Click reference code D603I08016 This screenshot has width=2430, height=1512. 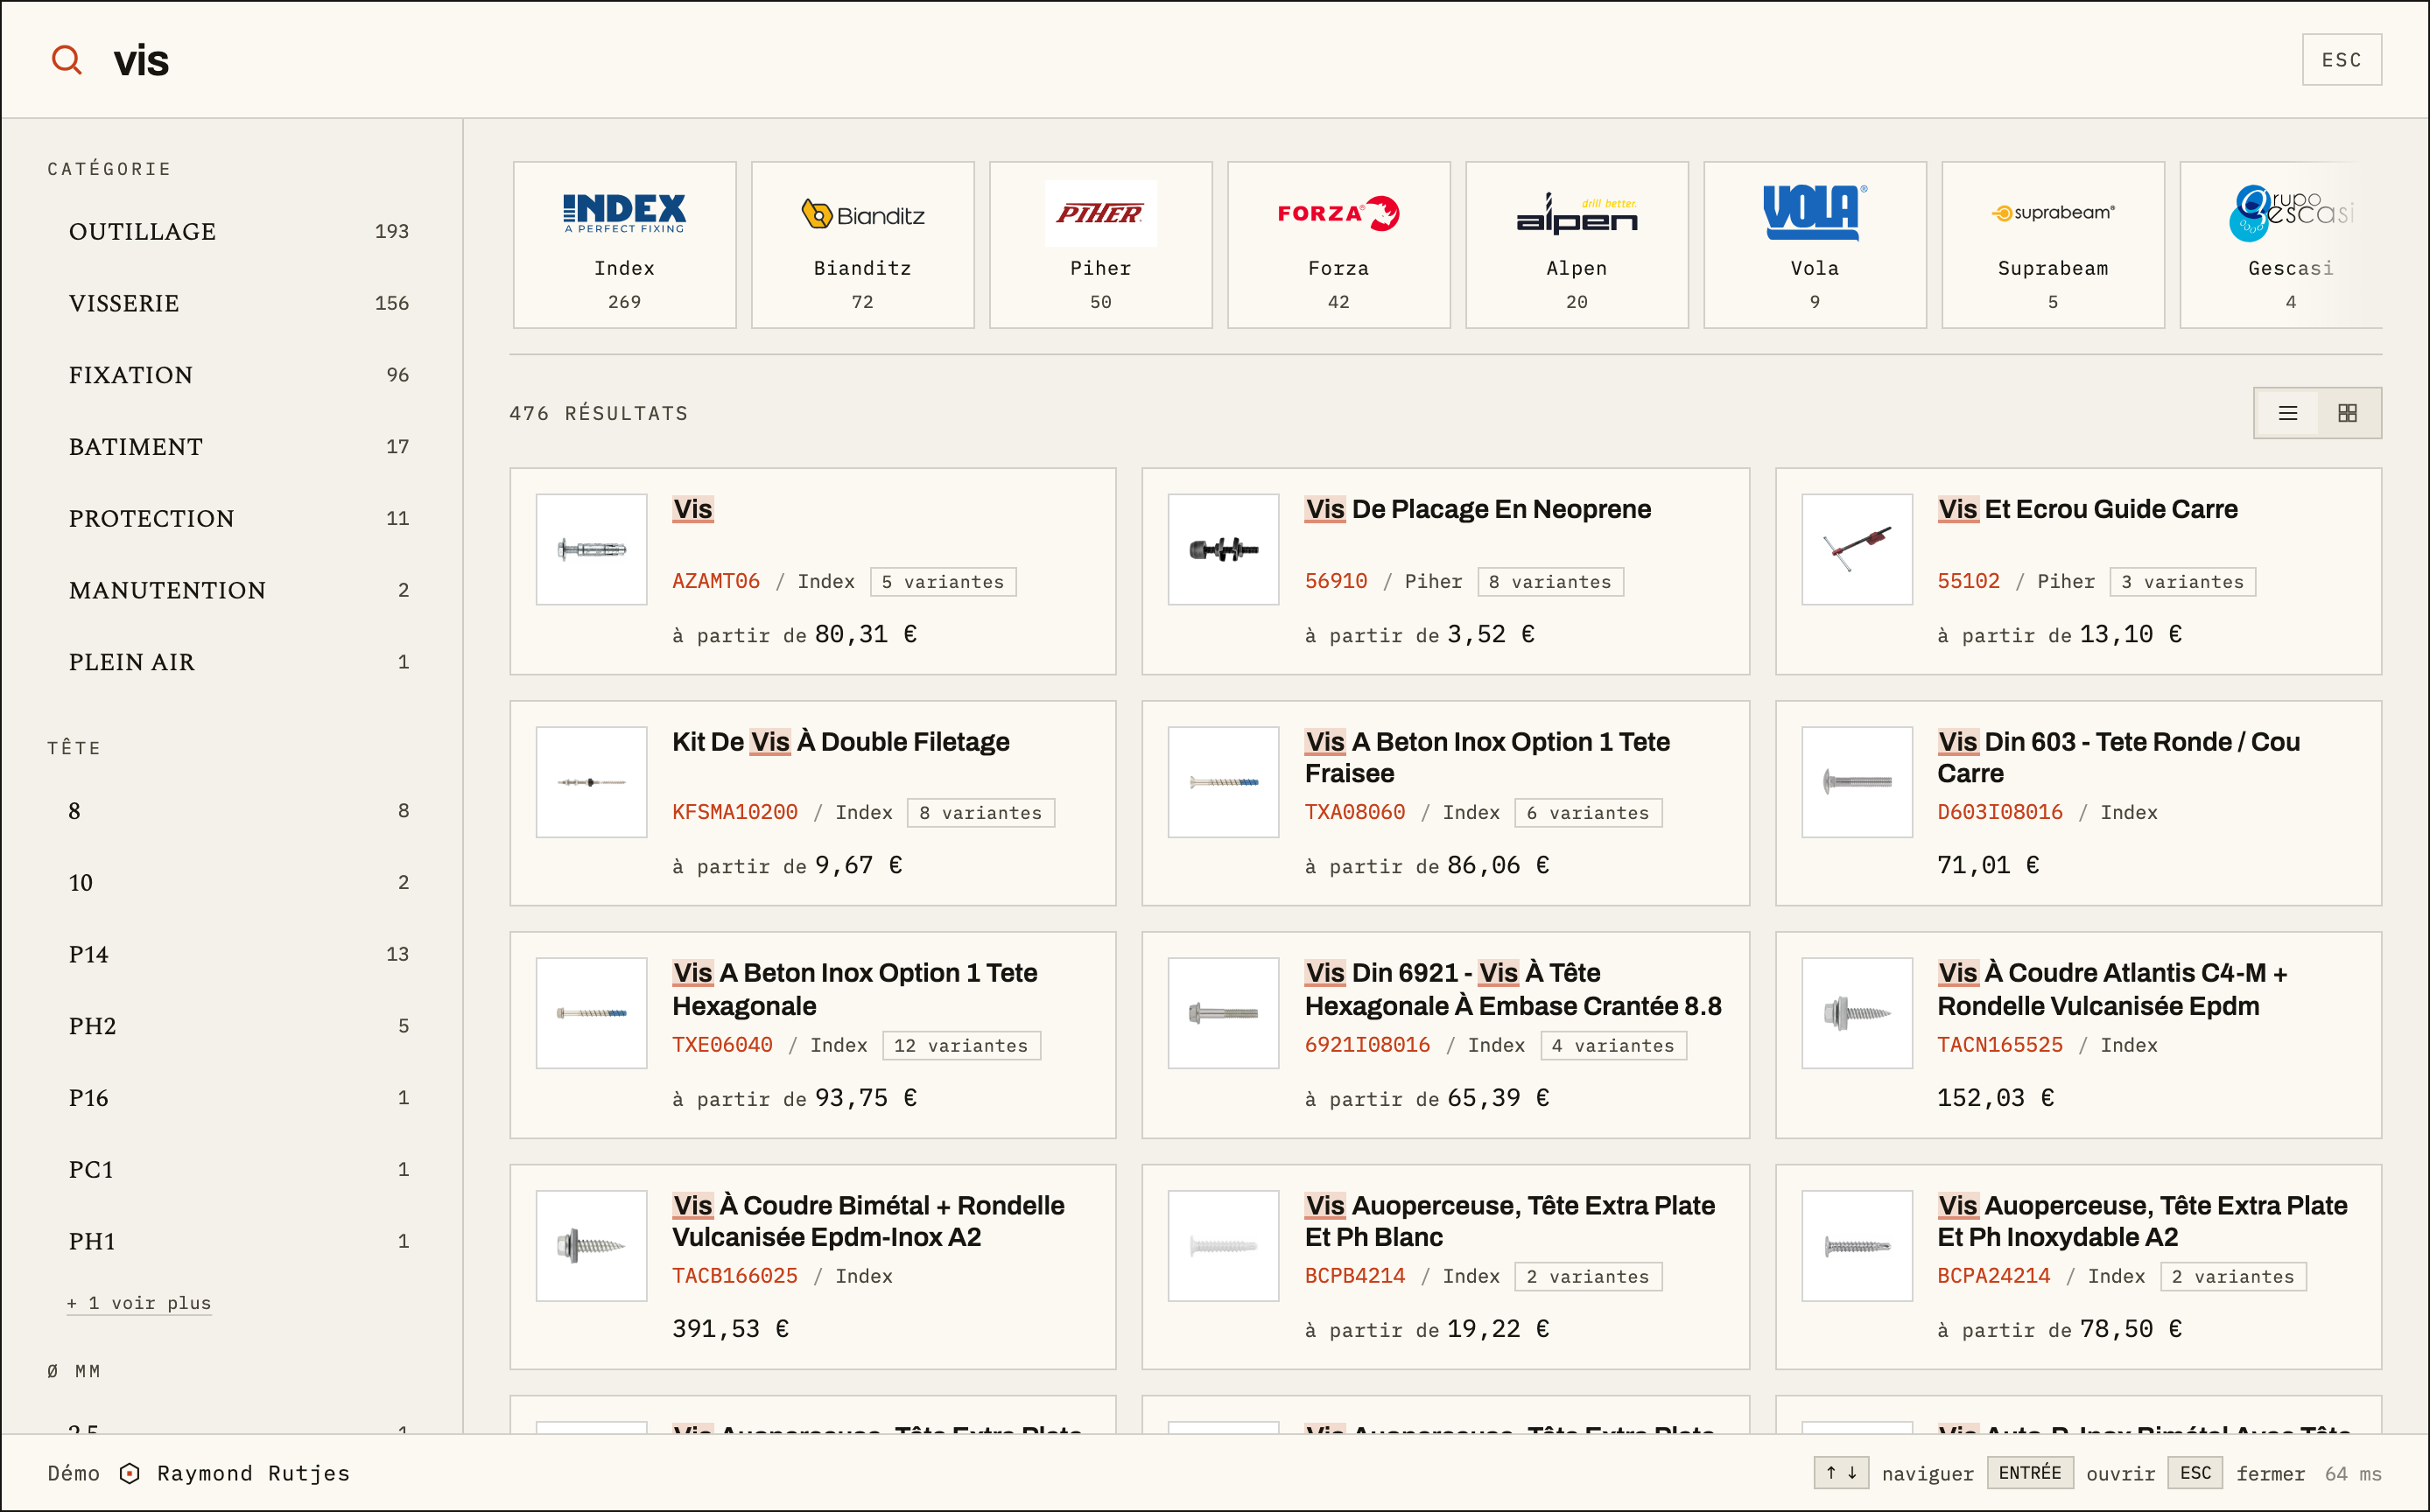tap(2000, 812)
